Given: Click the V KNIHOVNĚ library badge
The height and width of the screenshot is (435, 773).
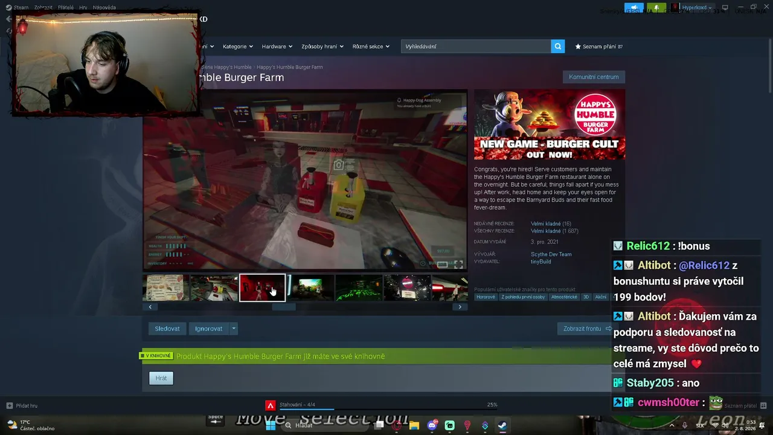Looking at the screenshot, I should point(157,356).
